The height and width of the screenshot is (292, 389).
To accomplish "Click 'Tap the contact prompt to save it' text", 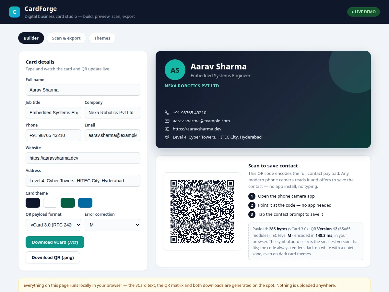I will coord(290,214).
